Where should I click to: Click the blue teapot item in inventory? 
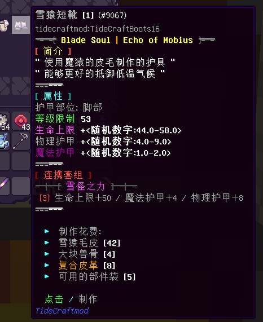pos(5,141)
